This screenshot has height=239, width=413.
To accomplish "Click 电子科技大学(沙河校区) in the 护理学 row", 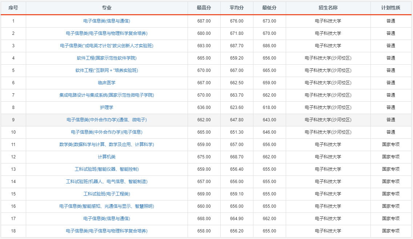I will point(328,108).
